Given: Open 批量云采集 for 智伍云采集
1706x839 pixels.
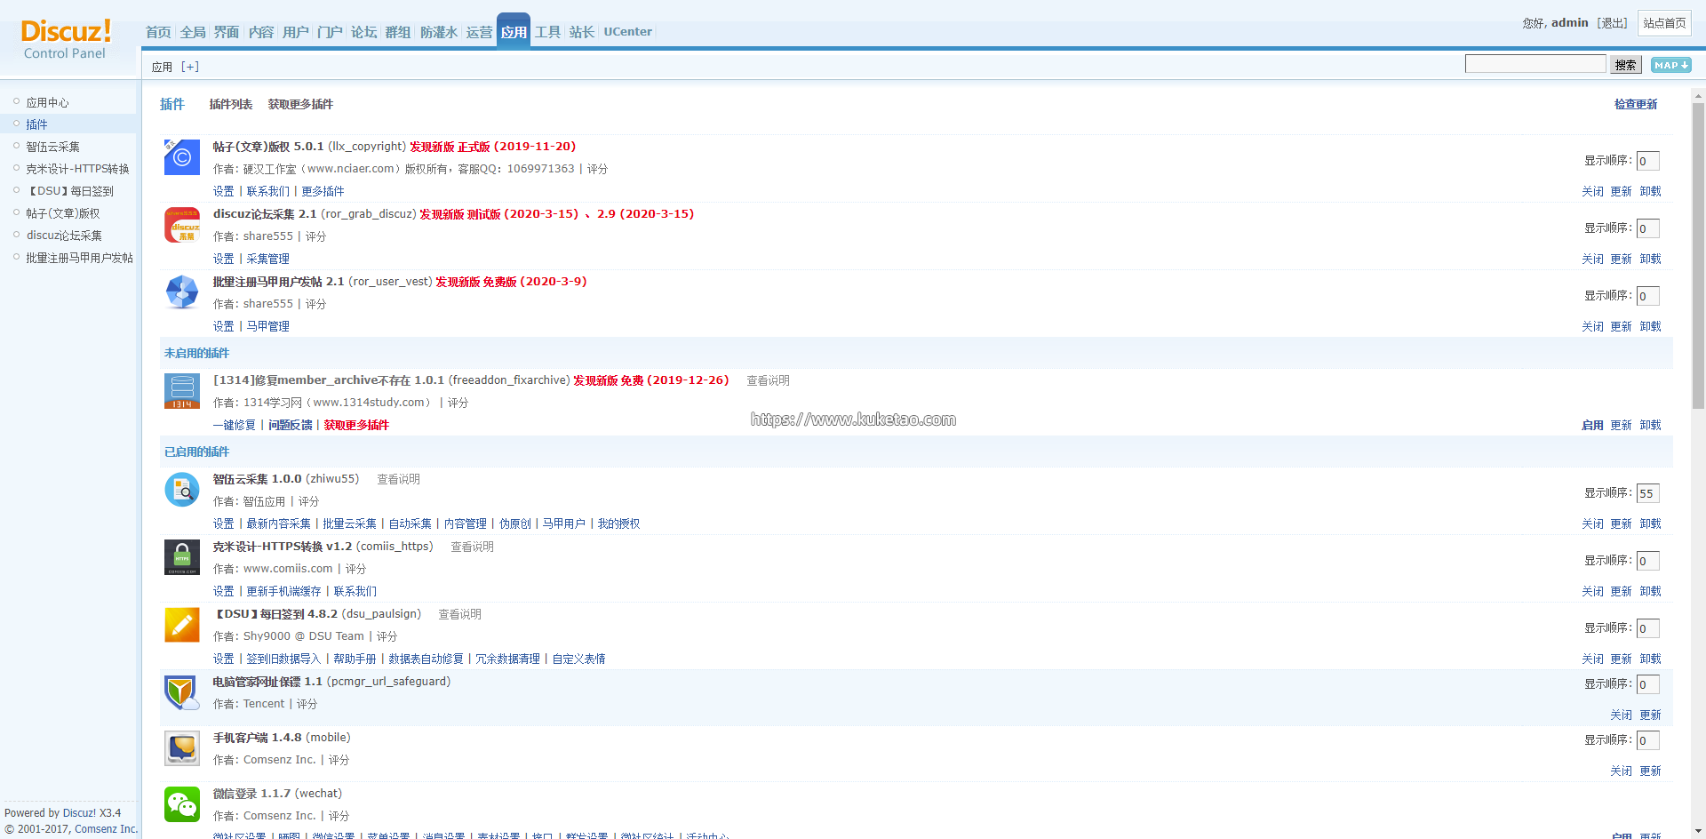Looking at the screenshot, I should tap(349, 523).
